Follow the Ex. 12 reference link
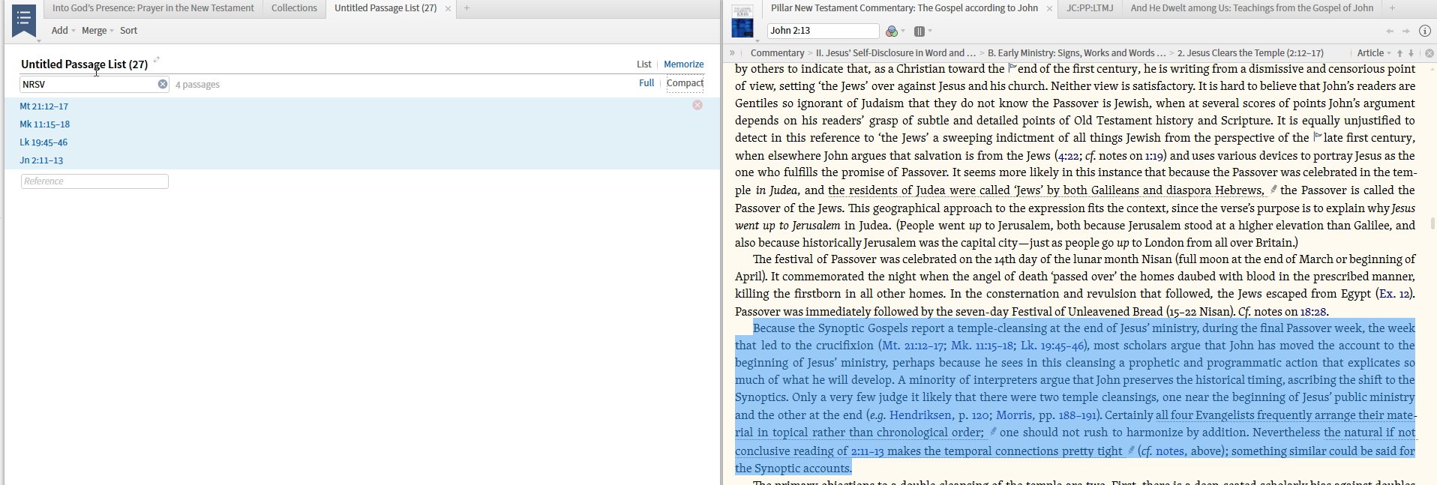Viewport: 1437px width, 485px height. pos(1394,294)
